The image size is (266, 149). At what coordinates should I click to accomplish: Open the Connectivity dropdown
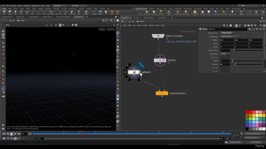click(230, 36)
